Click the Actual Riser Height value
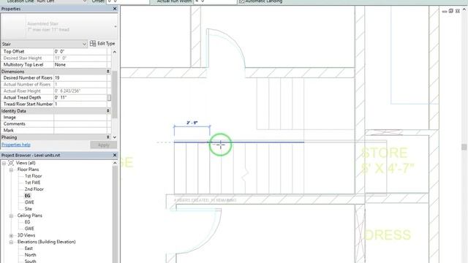 click(80, 91)
